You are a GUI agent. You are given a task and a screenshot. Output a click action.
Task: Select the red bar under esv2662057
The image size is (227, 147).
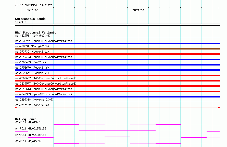(x=117, y=81)
